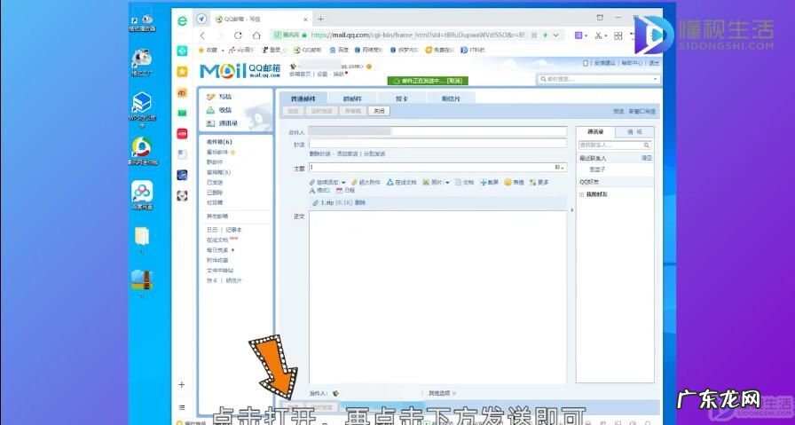Select the folder icon on desktop
The width and height of the screenshot is (795, 425).
pyautogui.click(x=142, y=239)
